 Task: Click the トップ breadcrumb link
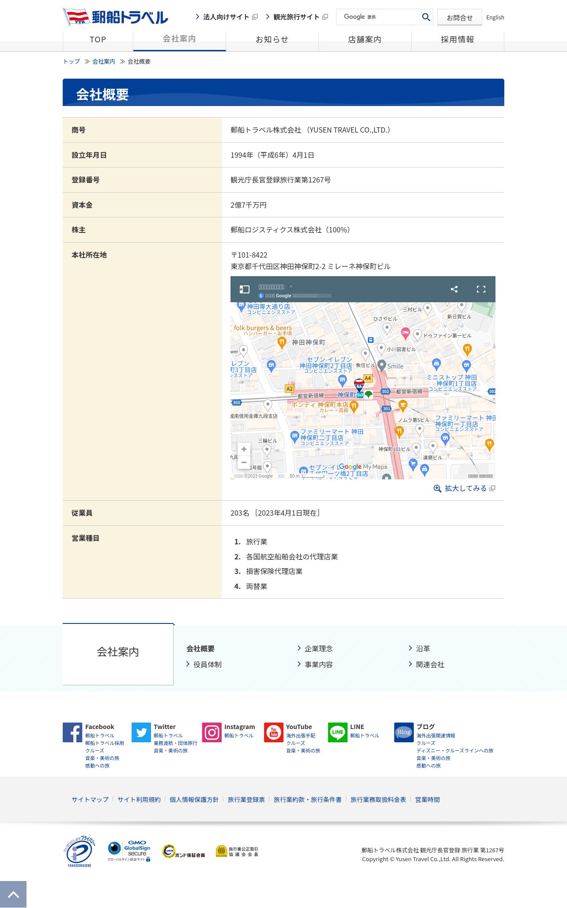72,61
